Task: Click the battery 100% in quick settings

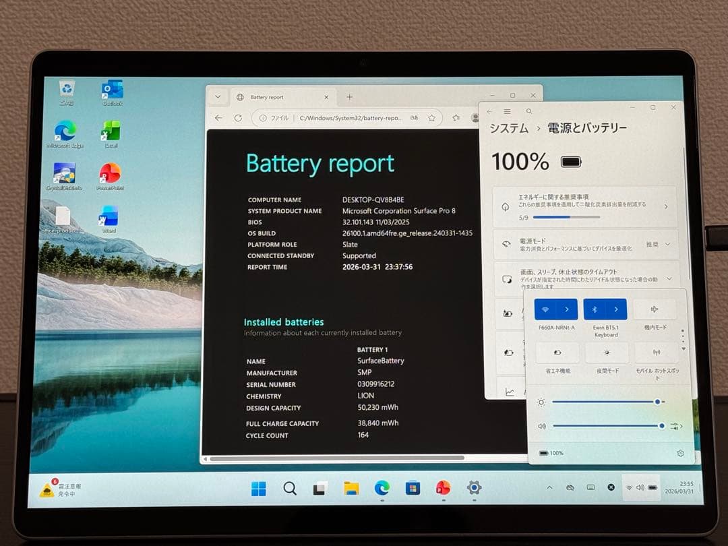Action: click(551, 453)
